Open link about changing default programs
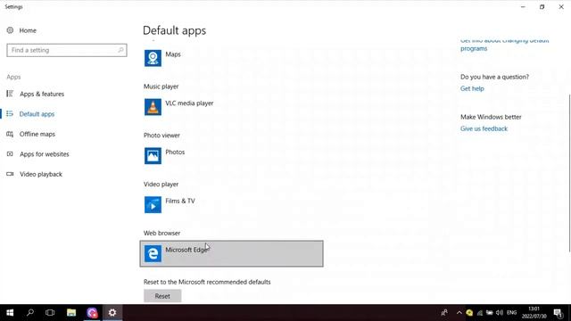 tap(504, 45)
